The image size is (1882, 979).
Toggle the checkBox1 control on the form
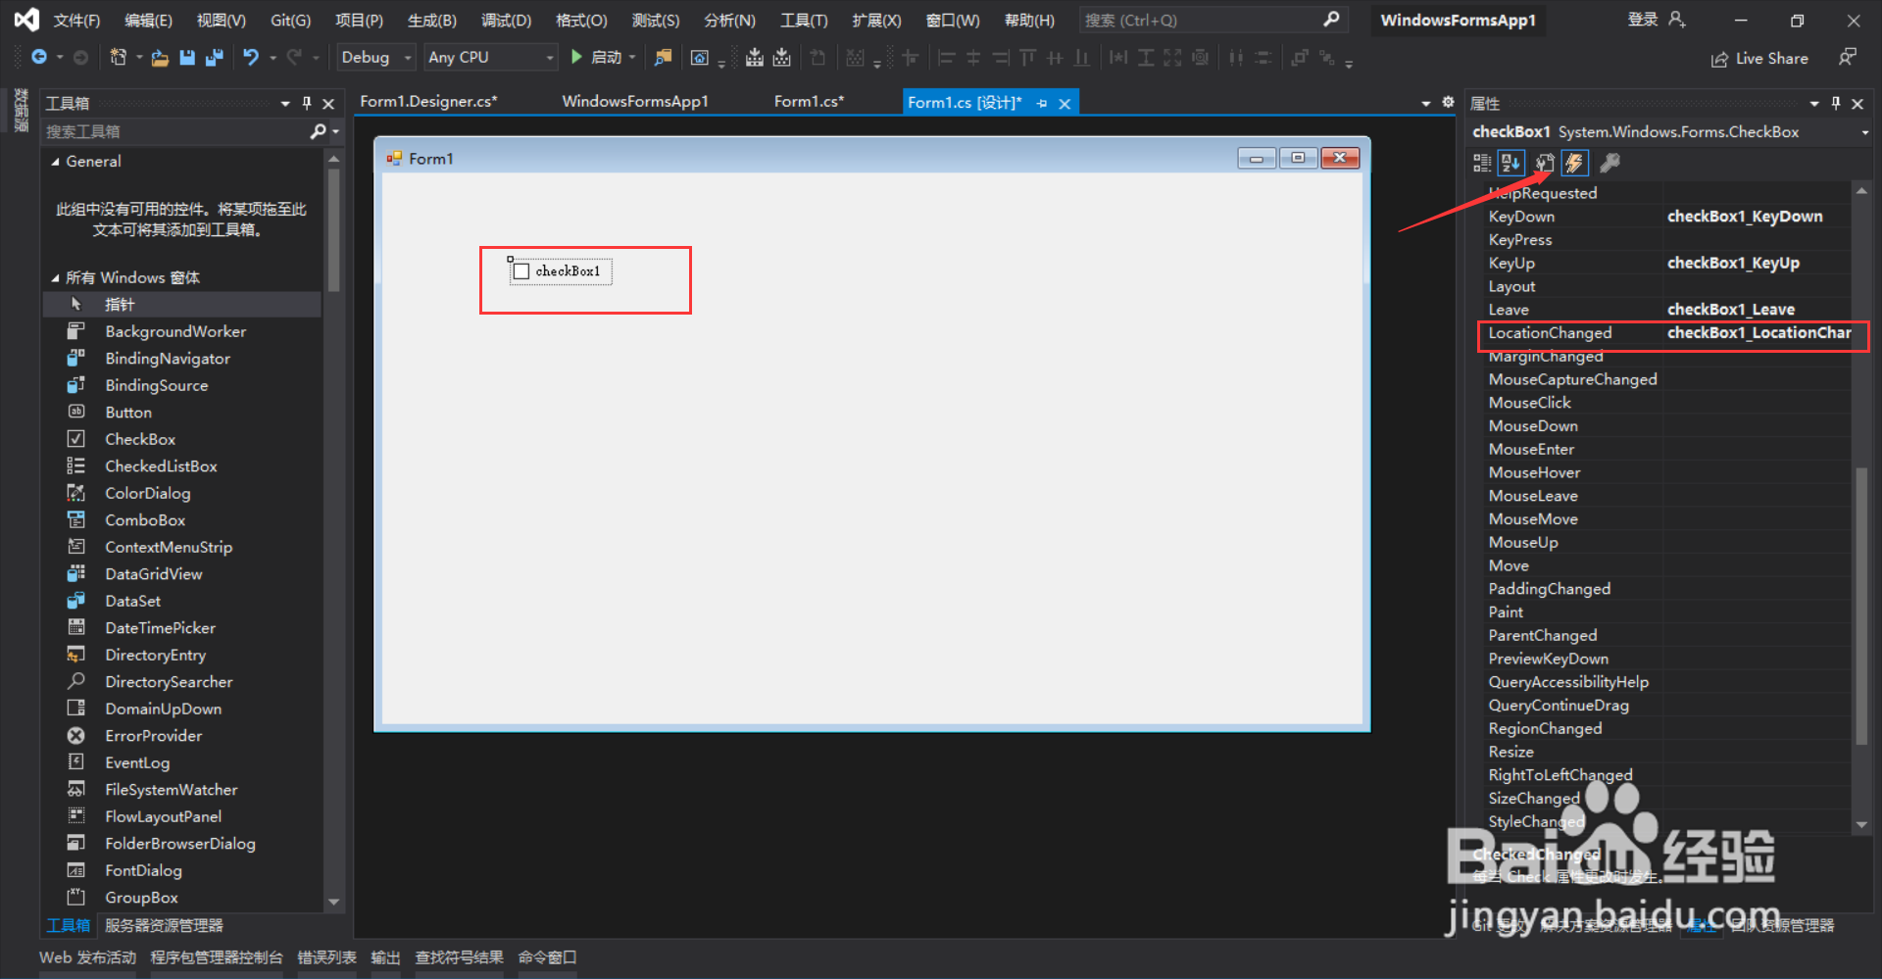pyautogui.click(x=521, y=271)
